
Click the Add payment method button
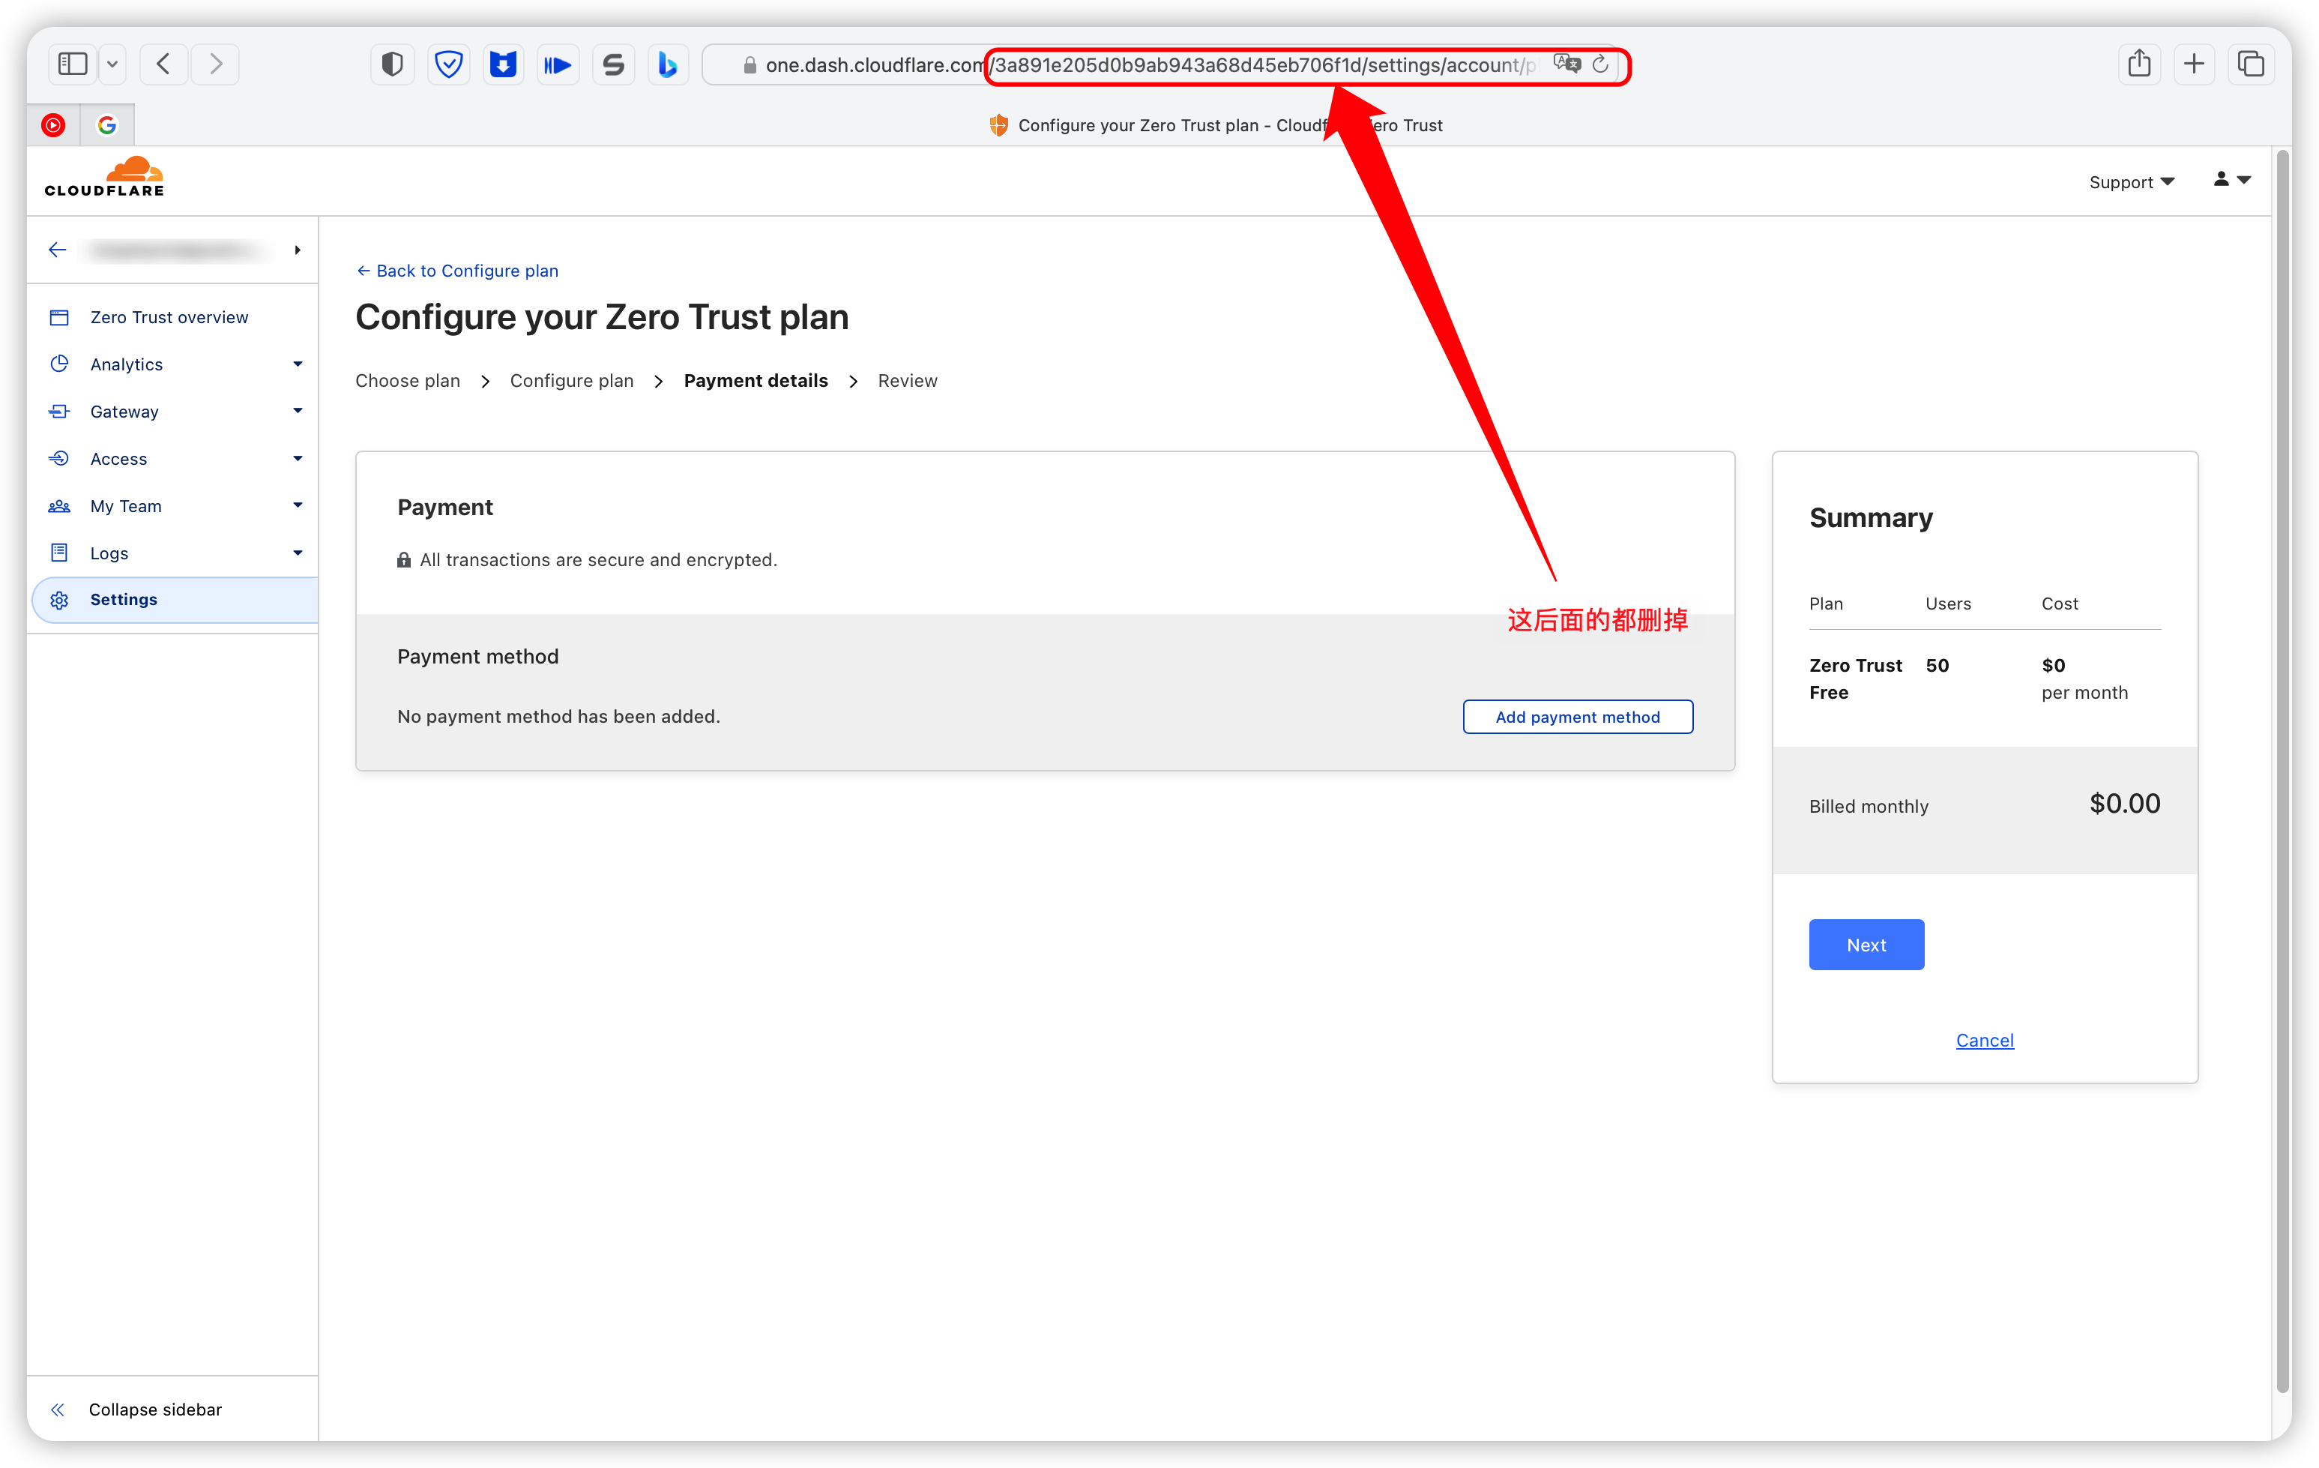coord(1577,717)
